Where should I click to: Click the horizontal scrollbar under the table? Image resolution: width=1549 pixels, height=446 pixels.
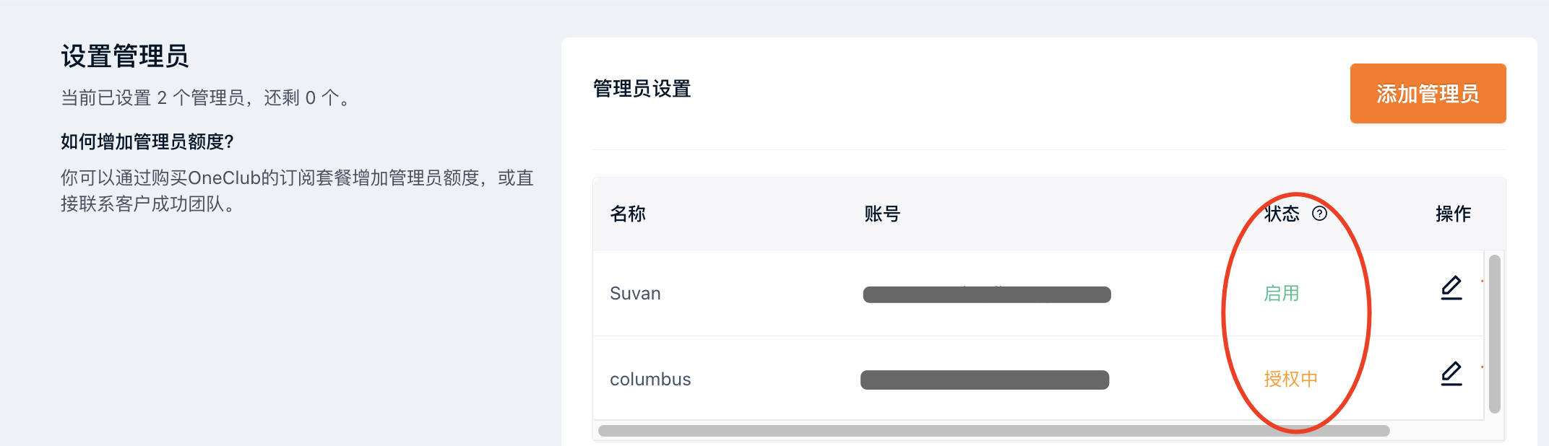click(994, 431)
